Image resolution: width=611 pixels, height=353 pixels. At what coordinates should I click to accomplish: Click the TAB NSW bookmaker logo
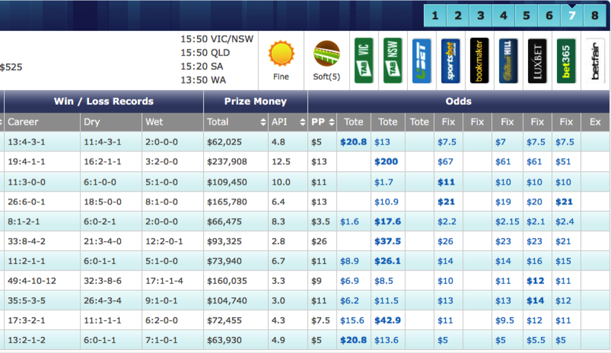[393, 61]
